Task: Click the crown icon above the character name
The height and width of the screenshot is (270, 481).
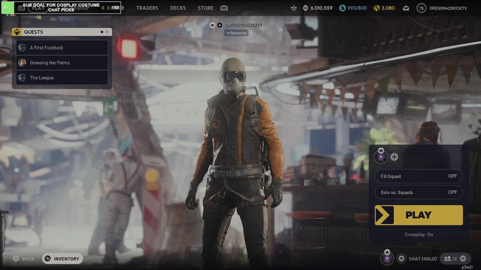Action: pyautogui.click(x=212, y=25)
